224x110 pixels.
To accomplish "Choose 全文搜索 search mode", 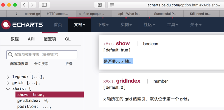I will click(x=41, y=64).
